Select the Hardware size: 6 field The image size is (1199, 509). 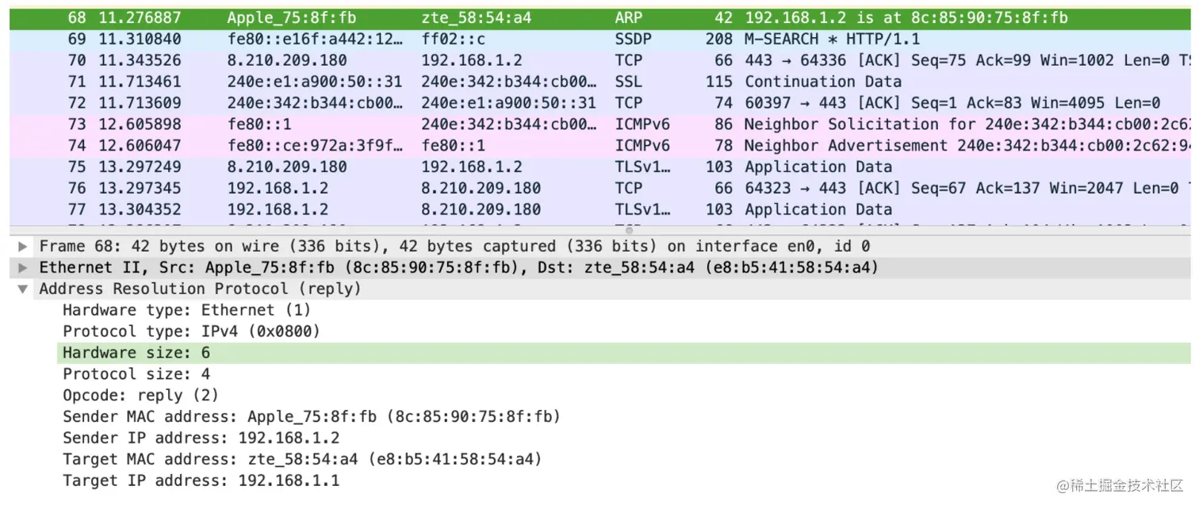(x=623, y=354)
